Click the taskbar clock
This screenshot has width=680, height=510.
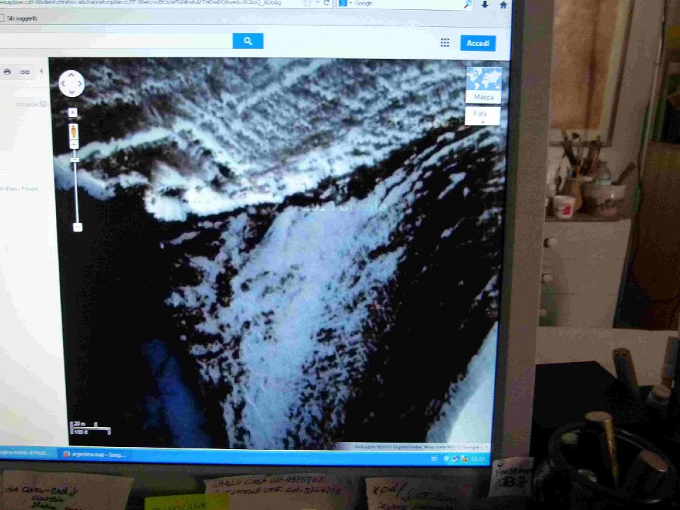478,459
